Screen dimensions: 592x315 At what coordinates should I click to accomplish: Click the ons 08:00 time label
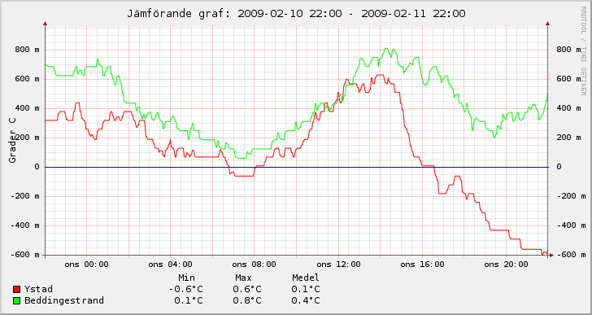click(254, 265)
